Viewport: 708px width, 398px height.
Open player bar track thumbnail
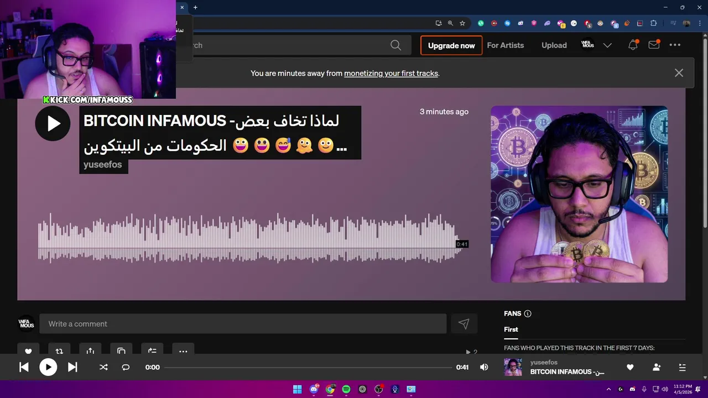click(x=513, y=367)
